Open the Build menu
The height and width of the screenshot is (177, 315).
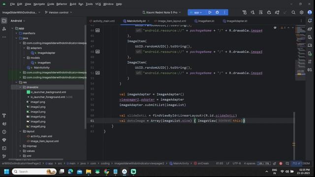[73, 4]
